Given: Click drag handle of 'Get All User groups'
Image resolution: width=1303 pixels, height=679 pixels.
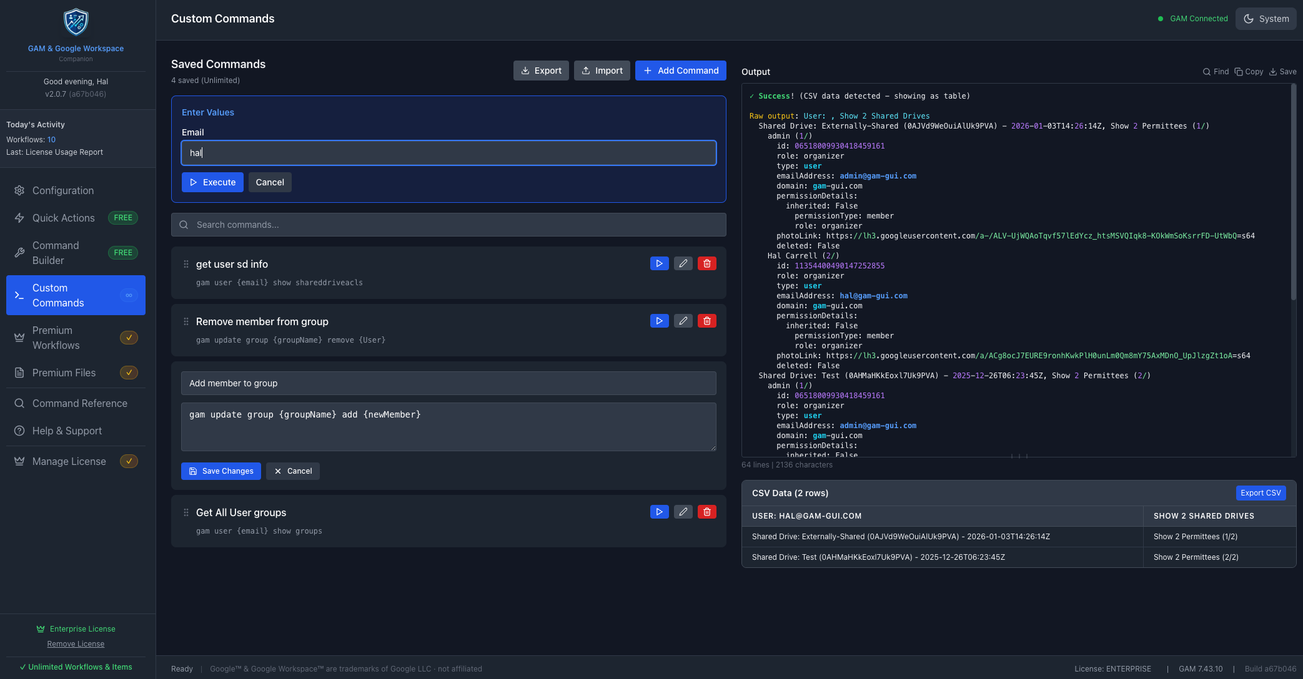Looking at the screenshot, I should 186,512.
